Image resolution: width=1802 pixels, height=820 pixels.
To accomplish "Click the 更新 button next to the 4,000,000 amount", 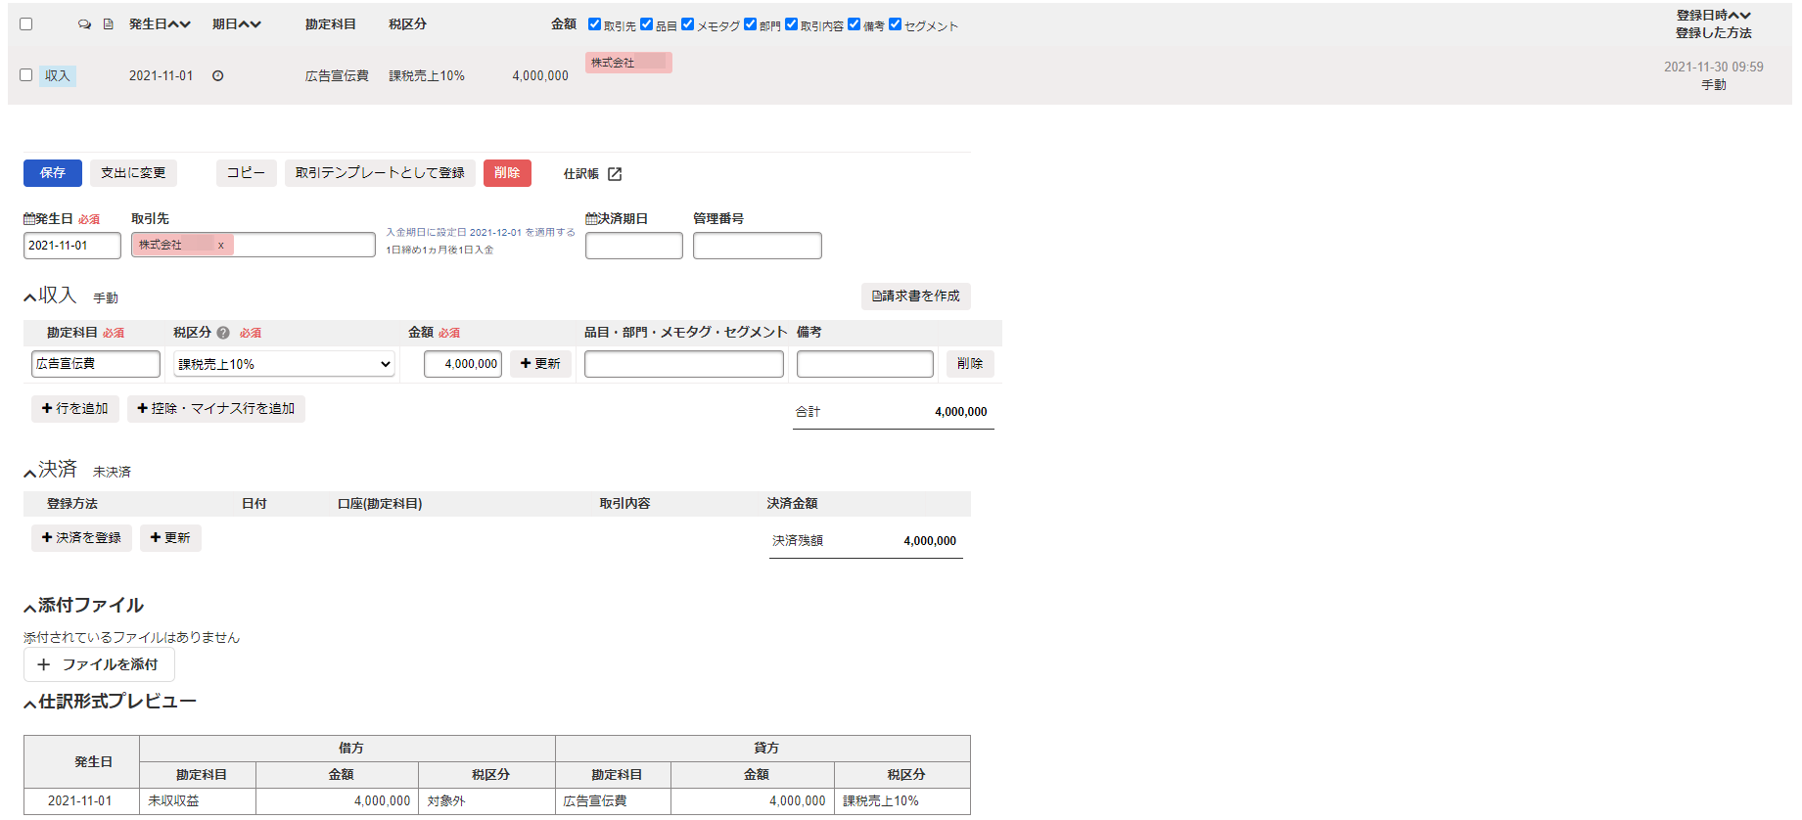I will click(540, 364).
